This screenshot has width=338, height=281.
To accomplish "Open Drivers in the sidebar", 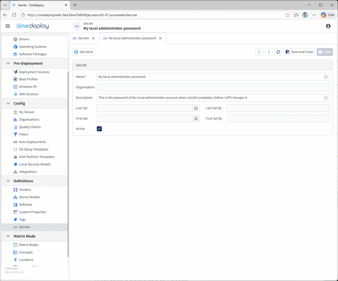I will pos(24,39).
